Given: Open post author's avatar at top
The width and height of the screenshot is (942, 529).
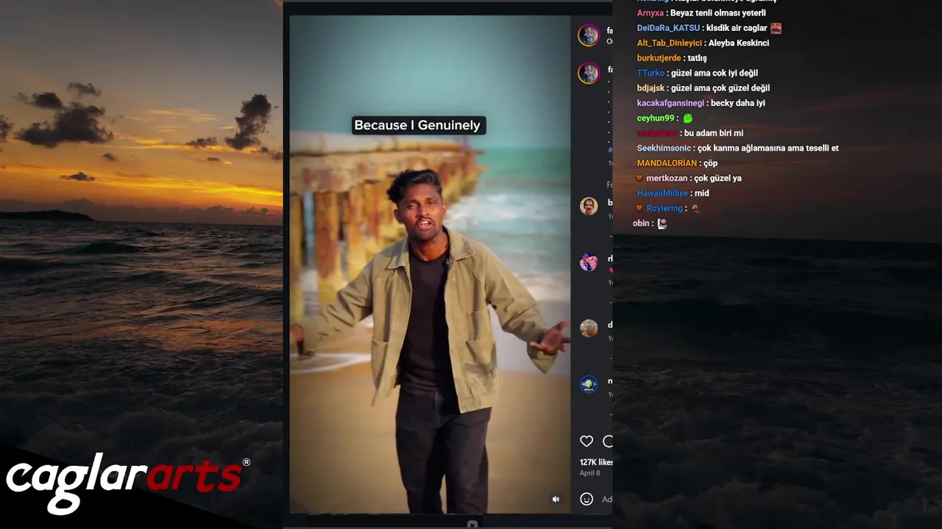Looking at the screenshot, I should 589,35.
